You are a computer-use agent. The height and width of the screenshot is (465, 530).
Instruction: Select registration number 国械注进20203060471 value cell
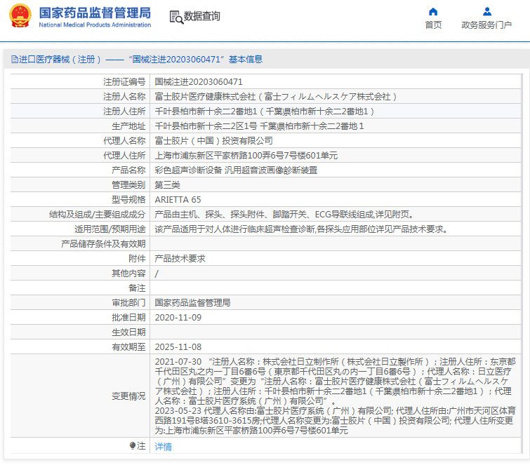(x=199, y=82)
